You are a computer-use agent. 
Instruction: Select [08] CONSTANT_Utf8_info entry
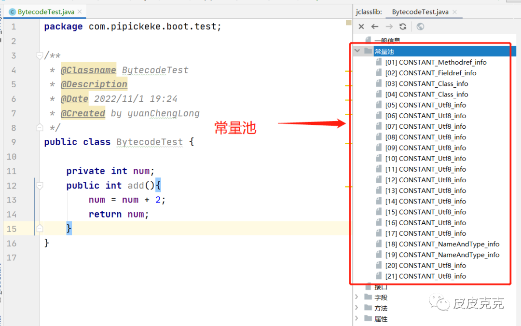425,137
